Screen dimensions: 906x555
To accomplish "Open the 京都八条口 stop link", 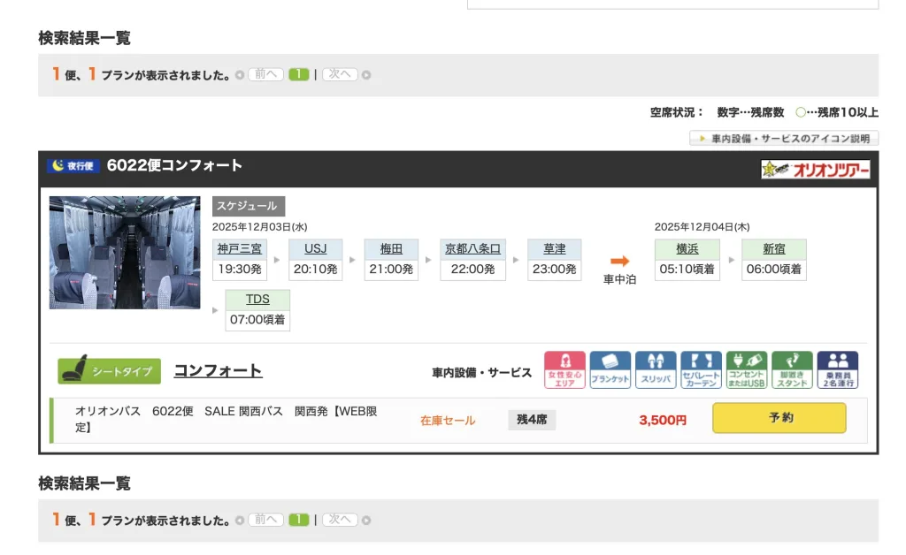I will (x=472, y=249).
